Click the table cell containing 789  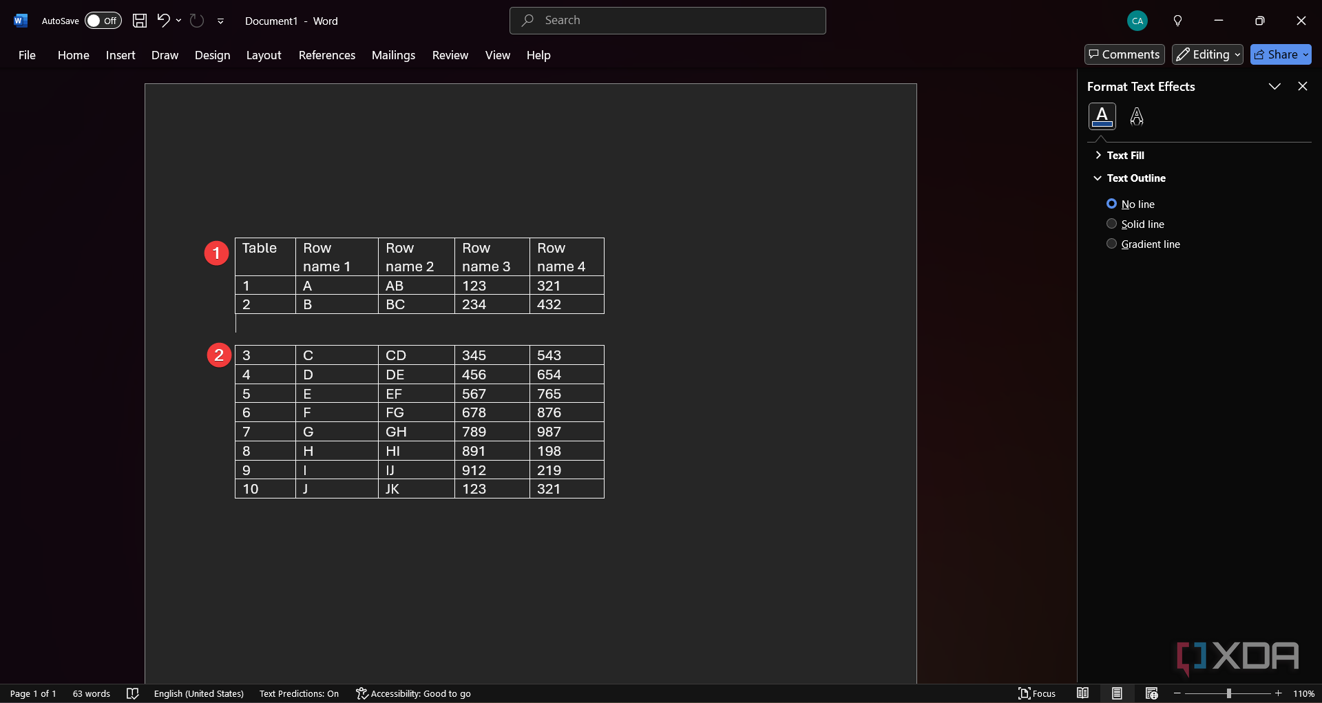coord(492,432)
